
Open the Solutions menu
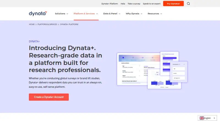point(60,14)
